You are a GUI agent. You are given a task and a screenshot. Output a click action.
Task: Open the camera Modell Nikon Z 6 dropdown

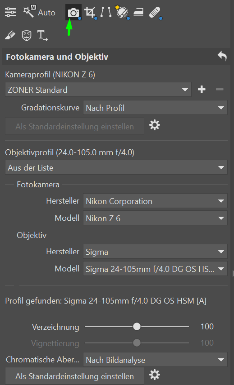(155, 218)
